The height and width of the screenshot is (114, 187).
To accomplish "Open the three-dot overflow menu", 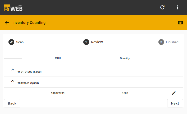I will (177, 7).
